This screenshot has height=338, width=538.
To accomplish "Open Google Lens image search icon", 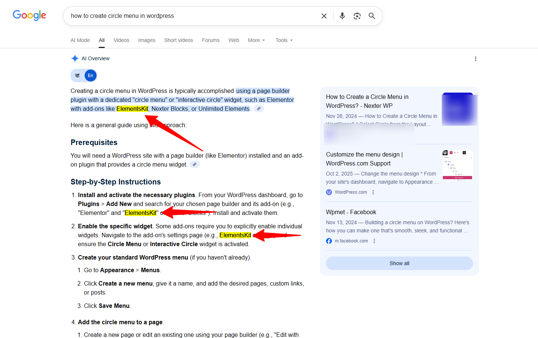I will (357, 16).
